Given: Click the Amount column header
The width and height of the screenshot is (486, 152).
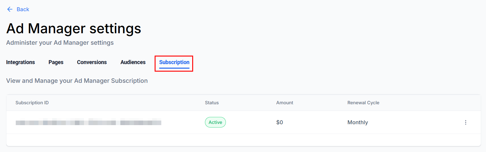Looking at the screenshot, I should 284,103.
